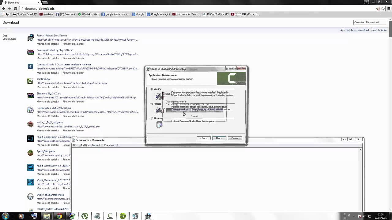This screenshot has width=392, height=220.
Task: Click the Remove trash can icon in setup
Action: pos(159,124)
